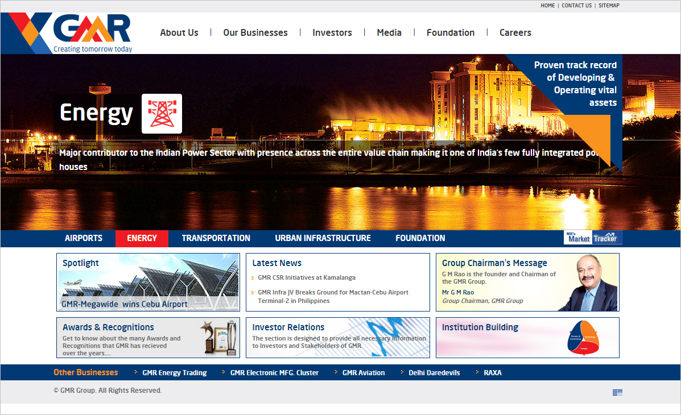The width and height of the screenshot is (681, 415).
Task: Click the Awards description paragraph
Action: (x=121, y=346)
